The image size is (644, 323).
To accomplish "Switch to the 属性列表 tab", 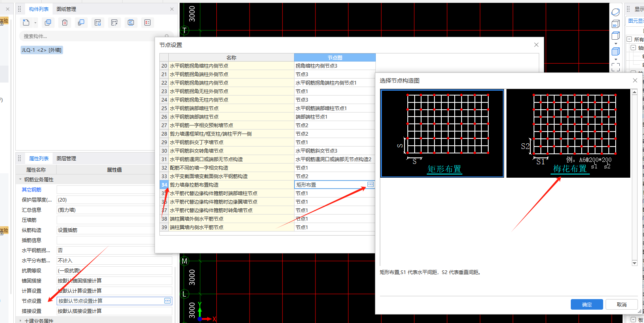I will click(x=39, y=159).
